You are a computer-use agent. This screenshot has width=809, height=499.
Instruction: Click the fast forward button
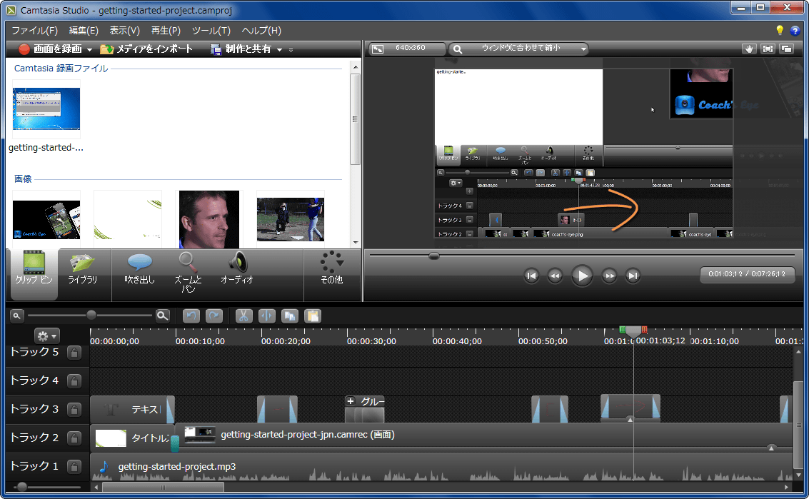point(609,276)
